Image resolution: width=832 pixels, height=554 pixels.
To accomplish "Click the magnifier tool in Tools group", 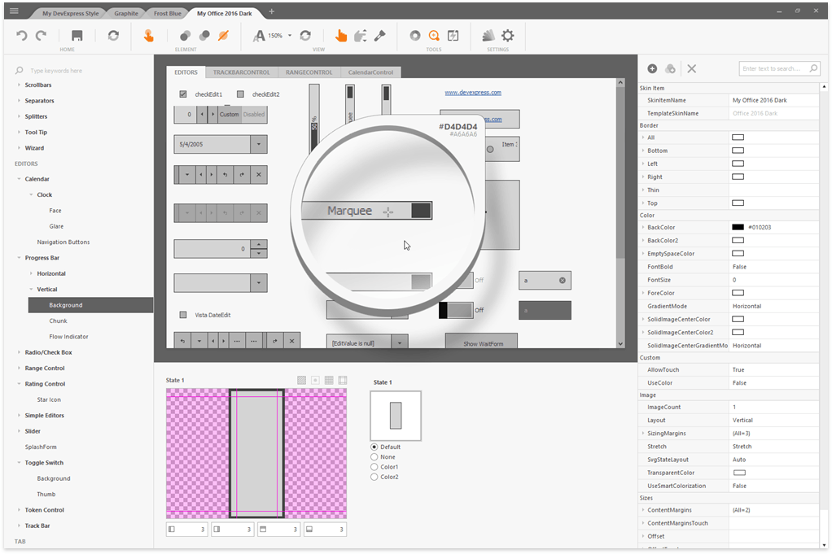I will click(434, 36).
